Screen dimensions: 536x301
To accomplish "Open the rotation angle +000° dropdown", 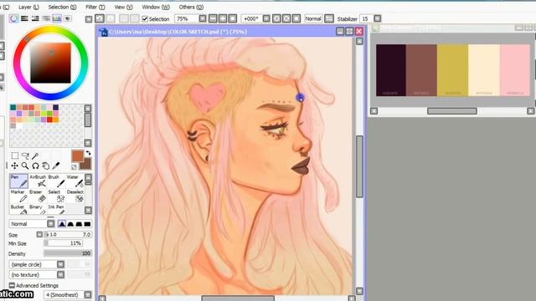I will 266,18.
